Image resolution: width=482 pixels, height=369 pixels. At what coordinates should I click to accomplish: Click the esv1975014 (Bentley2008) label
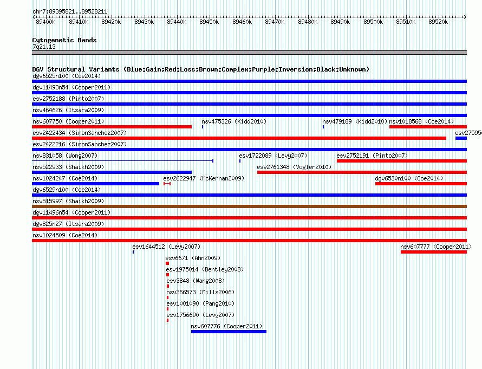click(x=205, y=269)
